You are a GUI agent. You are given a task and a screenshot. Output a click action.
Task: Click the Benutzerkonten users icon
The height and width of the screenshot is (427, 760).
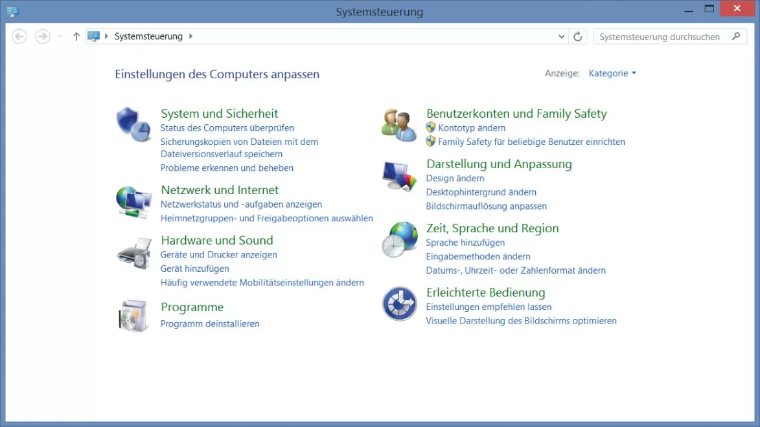[399, 125]
